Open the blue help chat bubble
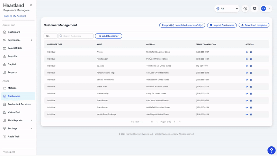 271,150
